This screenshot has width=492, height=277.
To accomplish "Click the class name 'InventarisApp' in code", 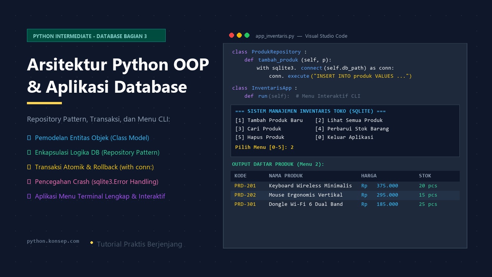I will (x=272, y=88).
